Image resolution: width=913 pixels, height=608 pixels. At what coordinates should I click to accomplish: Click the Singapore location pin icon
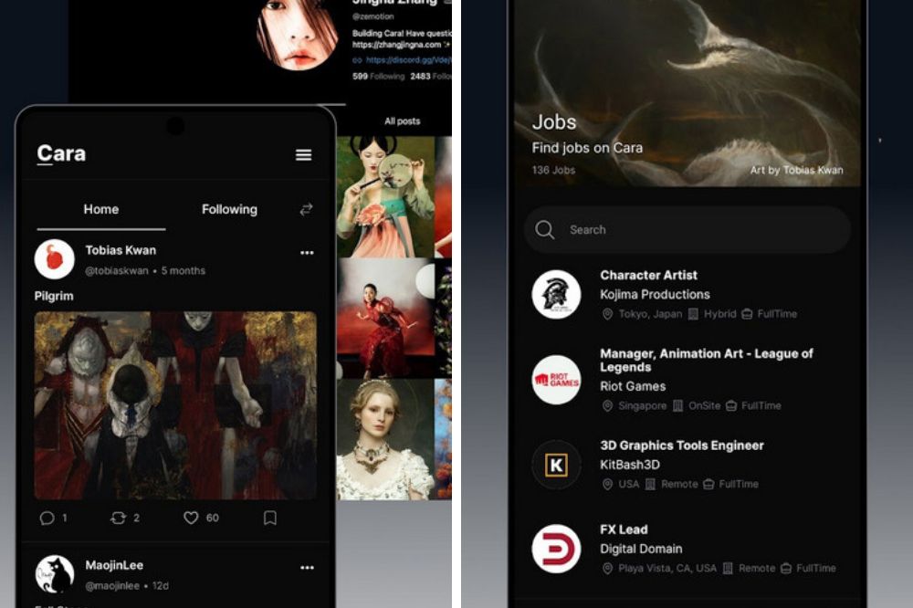[x=607, y=406]
